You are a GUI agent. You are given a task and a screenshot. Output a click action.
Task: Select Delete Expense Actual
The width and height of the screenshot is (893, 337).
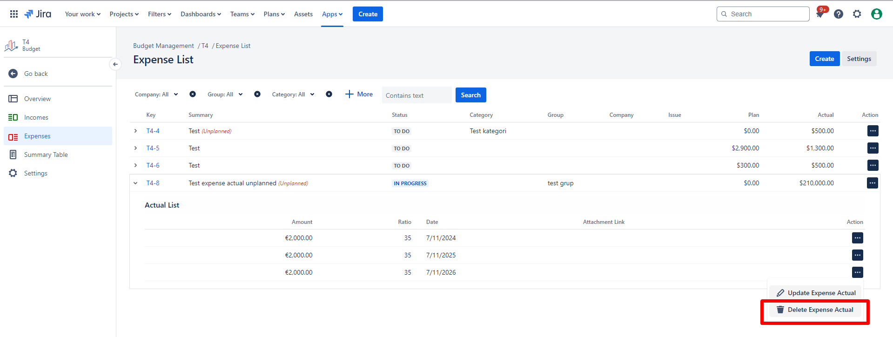pyautogui.click(x=815, y=310)
